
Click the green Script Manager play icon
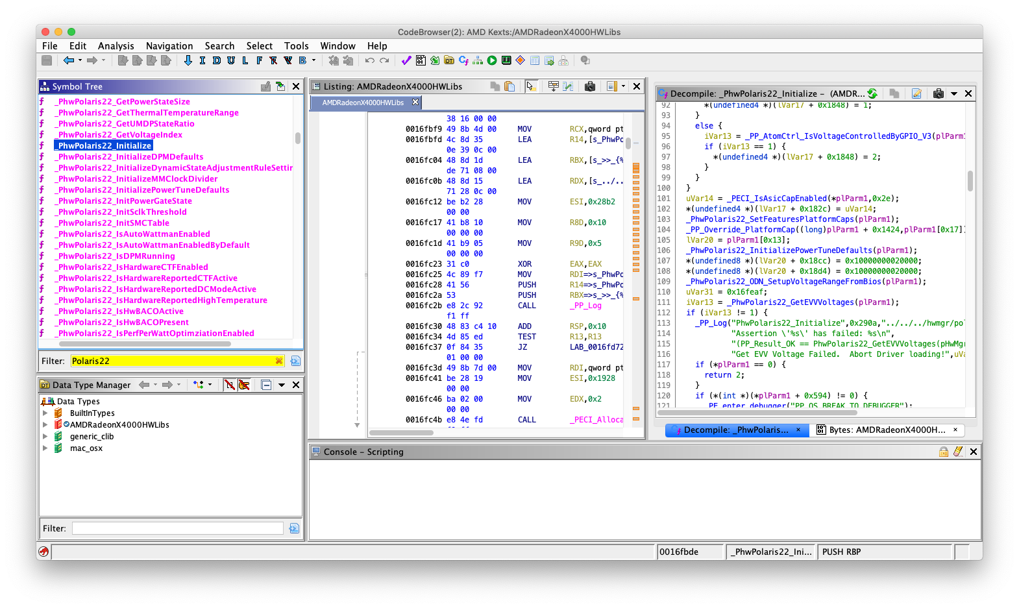(x=492, y=60)
